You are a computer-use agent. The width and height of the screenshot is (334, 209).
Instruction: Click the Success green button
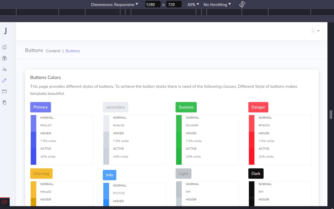click(186, 107)
